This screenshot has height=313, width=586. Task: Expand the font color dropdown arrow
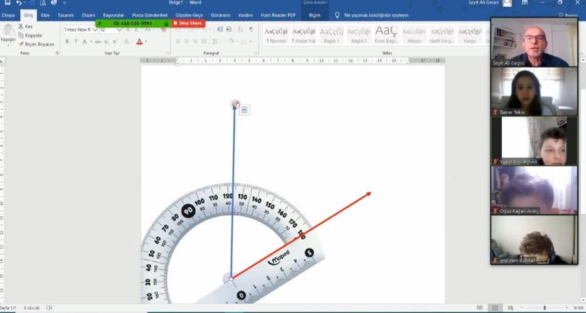(x=146, y=42)
